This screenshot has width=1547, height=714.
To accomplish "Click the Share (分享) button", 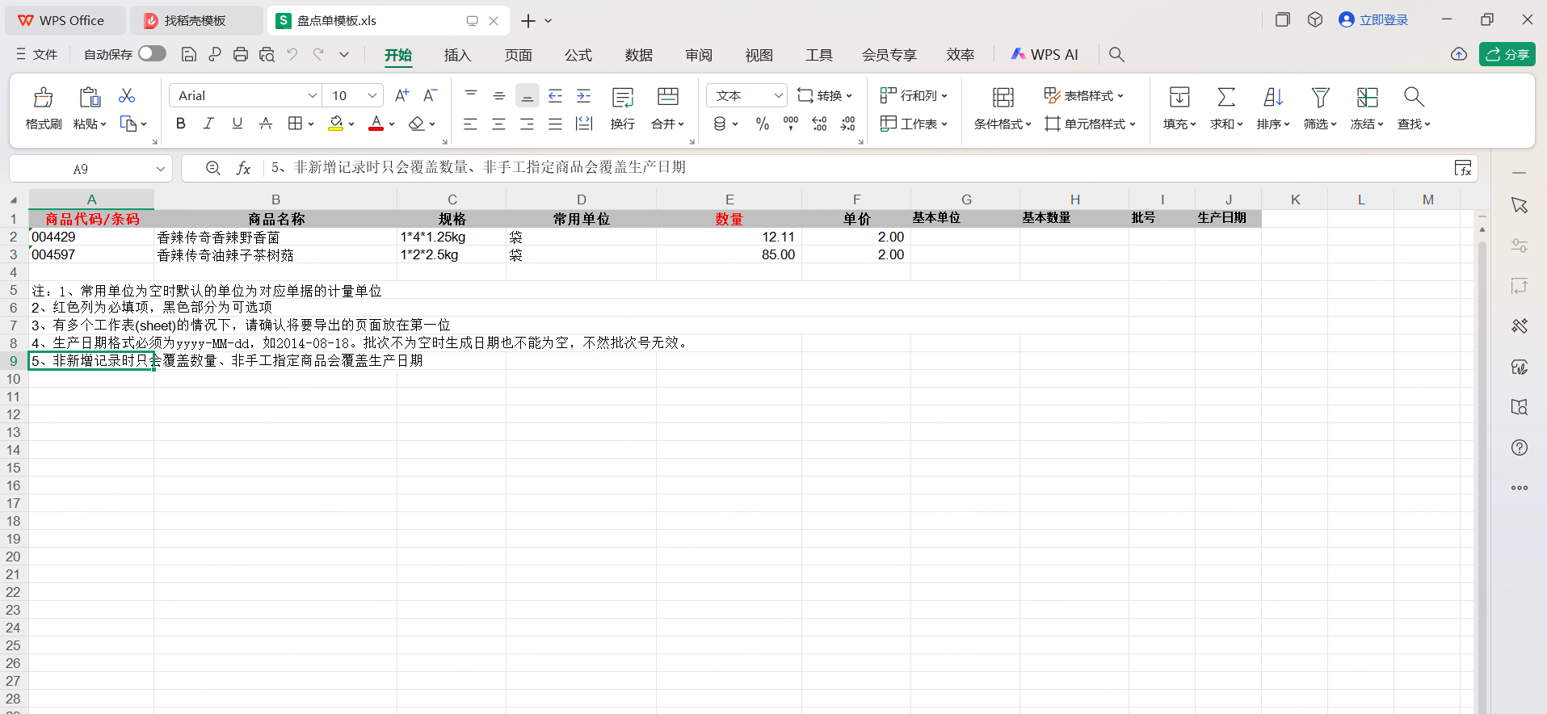I will pyautogui.click(x=1507, y=54).
